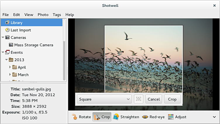Open the Tags menu
Viewport: 220px width, 124px height.
(57, 15)
